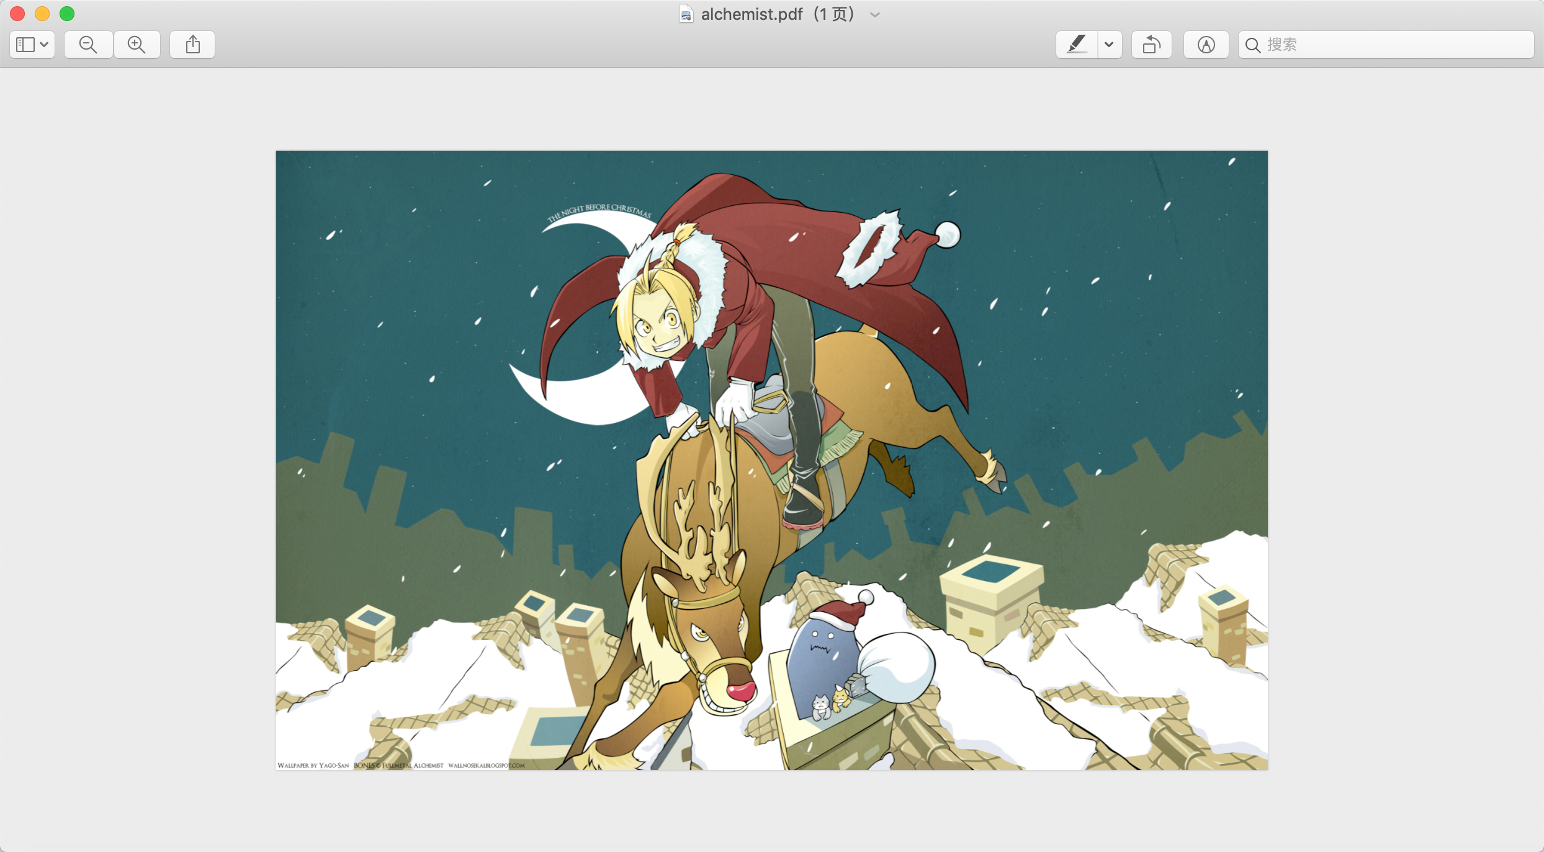Image resolution: width=1544 pixels, height=852 pixels.
Task: Focus the search field
Action: [1386, 45]
